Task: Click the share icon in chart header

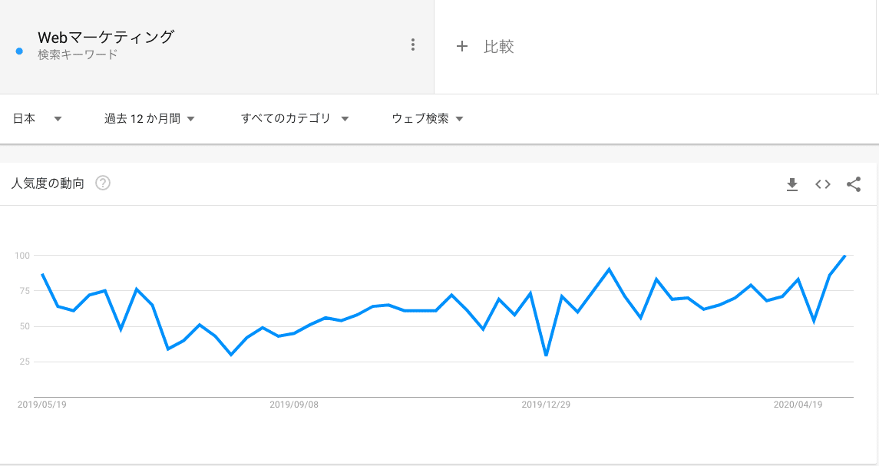Action: point(853,184)
